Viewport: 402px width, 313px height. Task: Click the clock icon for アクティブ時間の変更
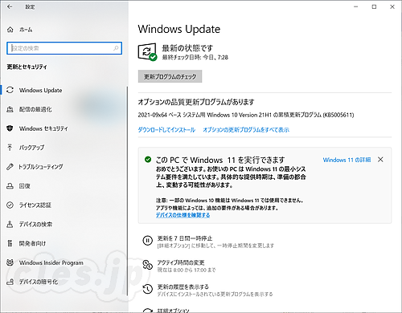147,265
